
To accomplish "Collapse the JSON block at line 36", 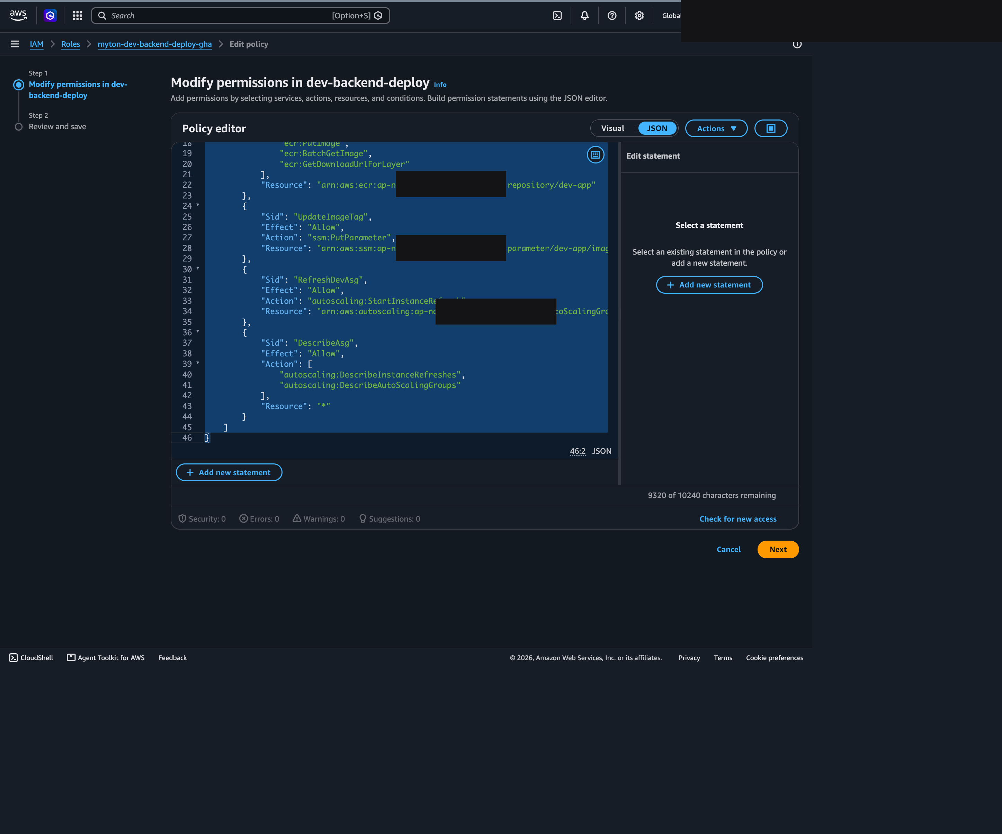I will [198, 331].
